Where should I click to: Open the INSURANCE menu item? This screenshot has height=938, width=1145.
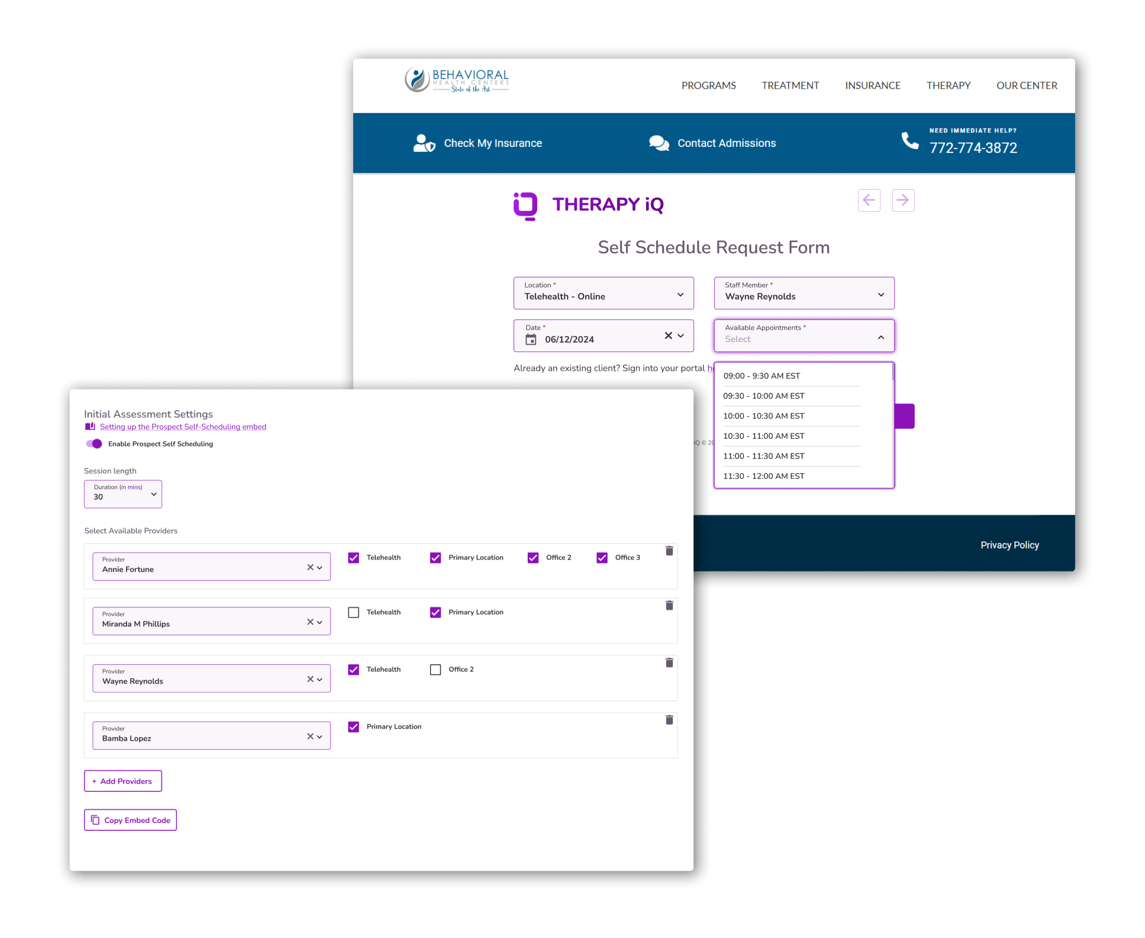(x=872, y=86)
